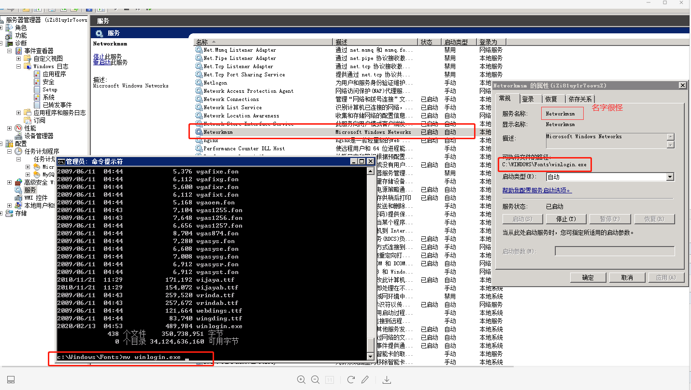Screen dimensions: 691x390
Task: Collapse the 任务计划程序 node
Action: pos(10,151)
